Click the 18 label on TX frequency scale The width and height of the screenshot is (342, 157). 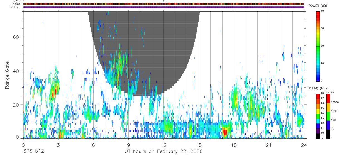[322, 94]
